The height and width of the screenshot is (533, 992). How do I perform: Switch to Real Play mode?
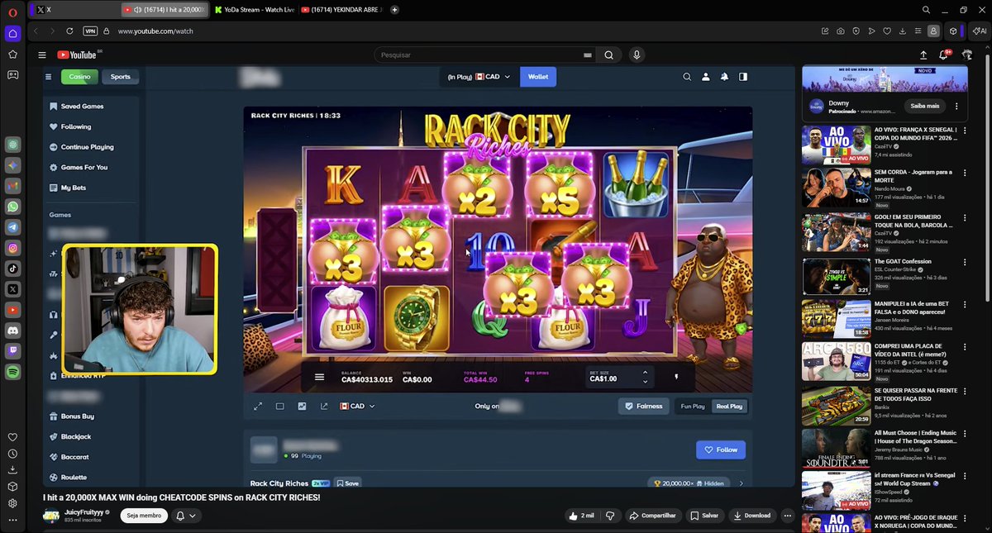pyautogui.click(x=729, y=407)
